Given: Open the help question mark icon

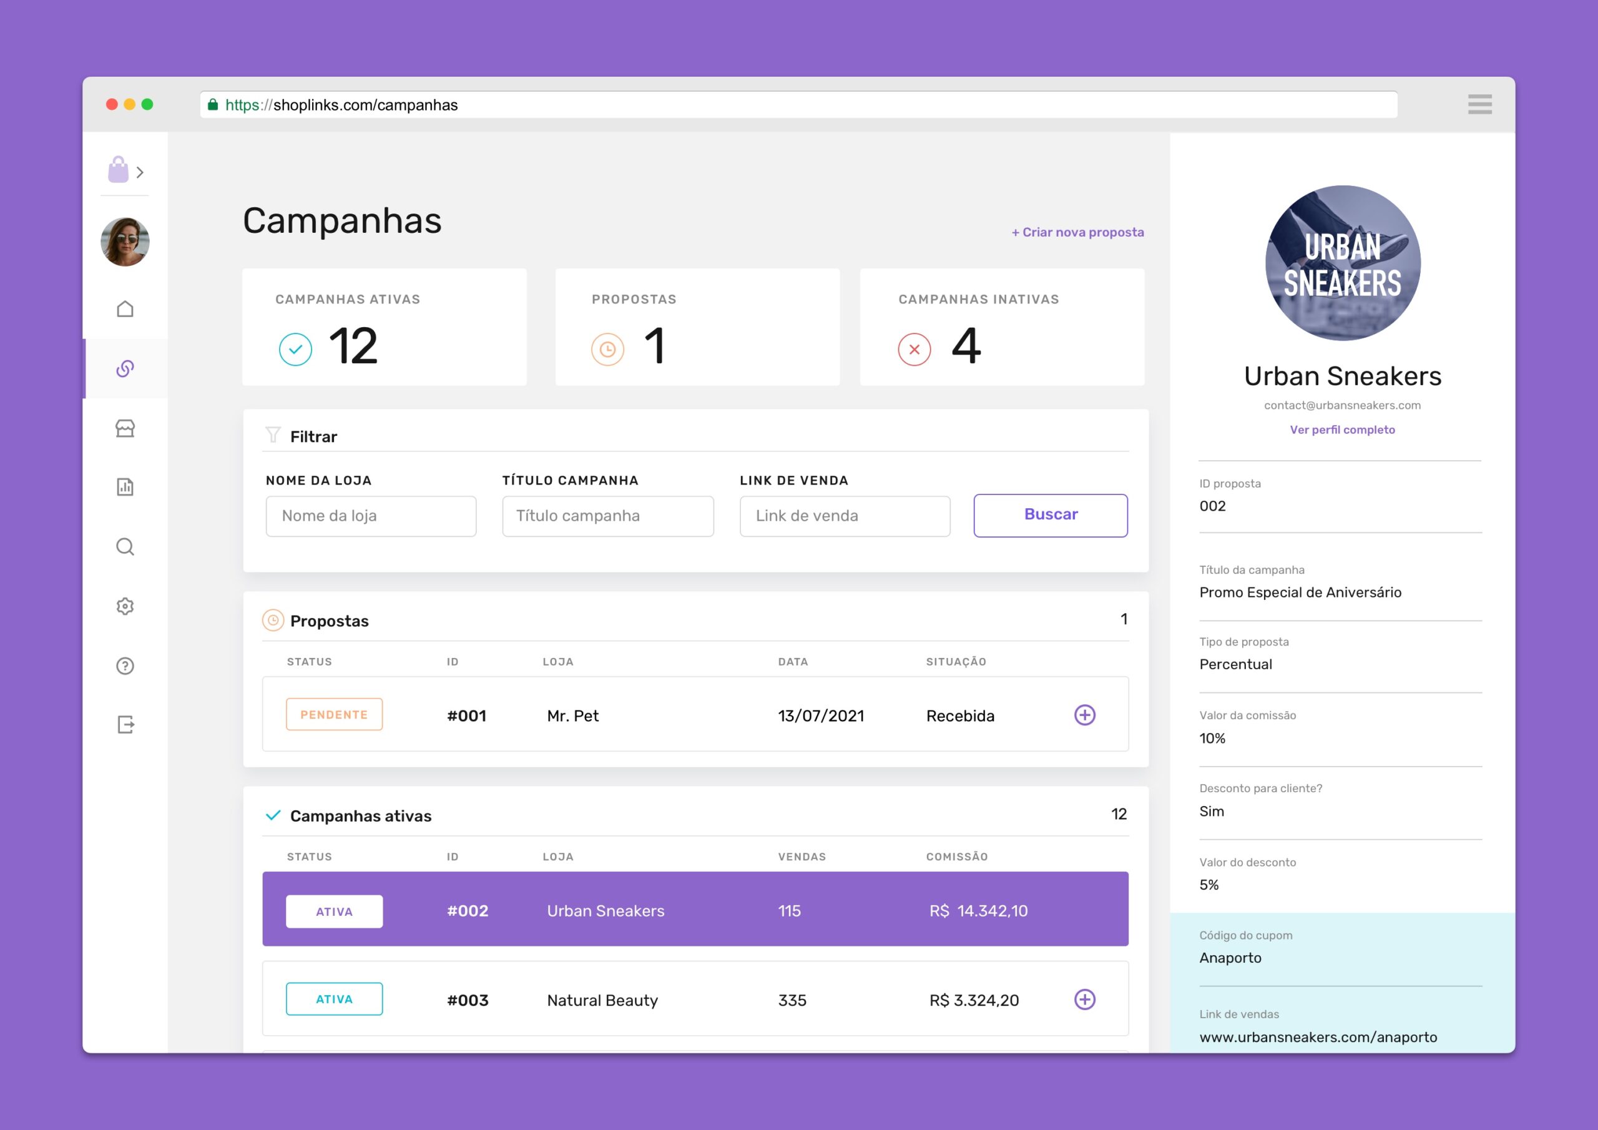Looking at the screenshot, I should (x=125, y=666).
